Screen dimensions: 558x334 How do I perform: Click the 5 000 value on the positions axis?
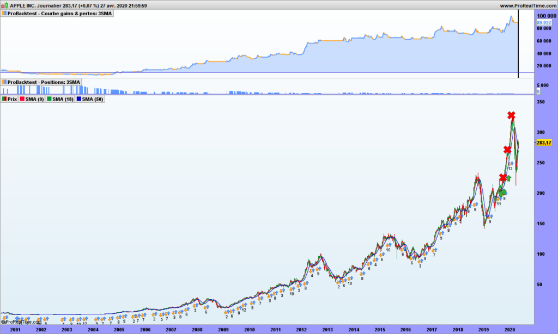[543, 85]
